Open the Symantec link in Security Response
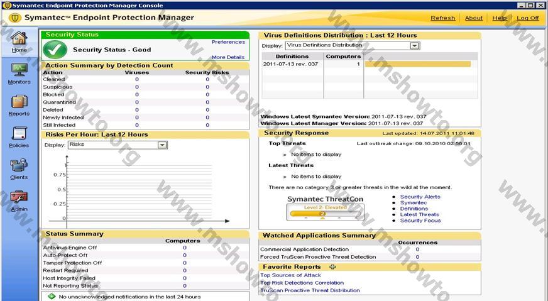This screenshot has width=548, height=301. point(414,203)
